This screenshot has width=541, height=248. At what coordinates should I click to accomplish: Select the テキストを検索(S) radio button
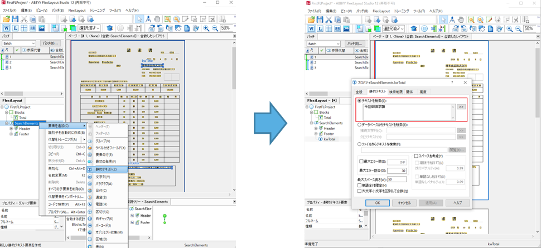360,100
